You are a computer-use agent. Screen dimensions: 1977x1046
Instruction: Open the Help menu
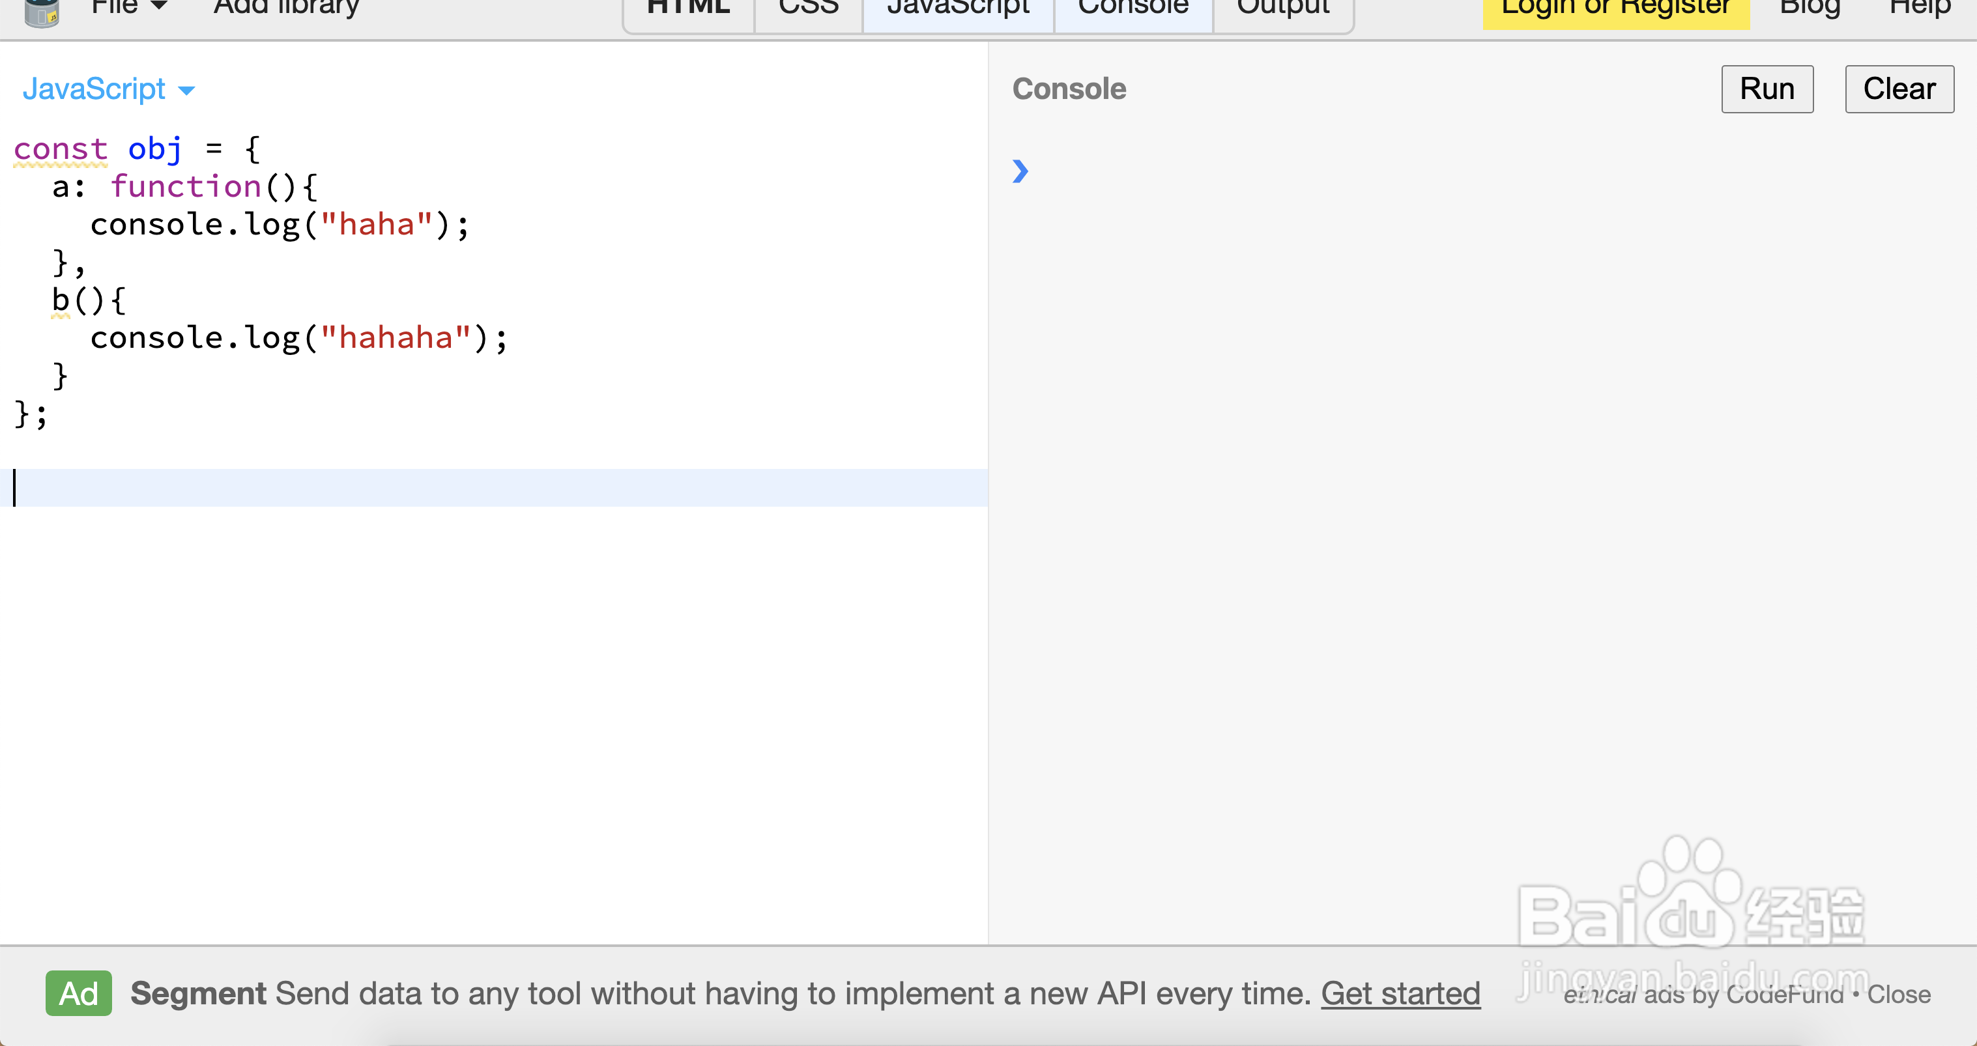1918,9
